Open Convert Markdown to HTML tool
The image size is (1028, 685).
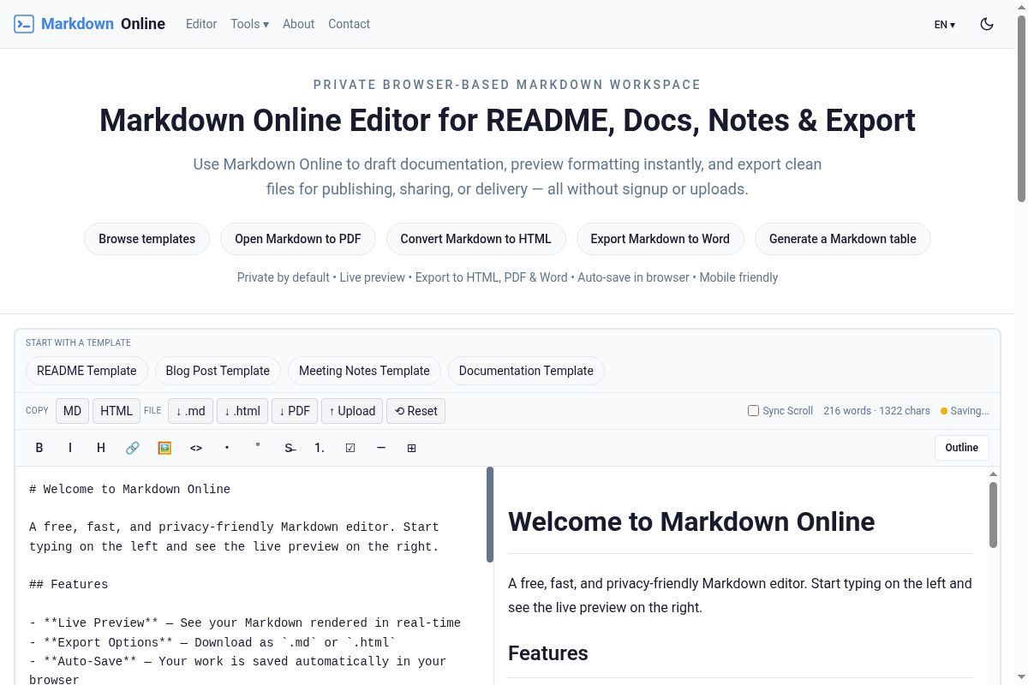click(x=475, y=239)
